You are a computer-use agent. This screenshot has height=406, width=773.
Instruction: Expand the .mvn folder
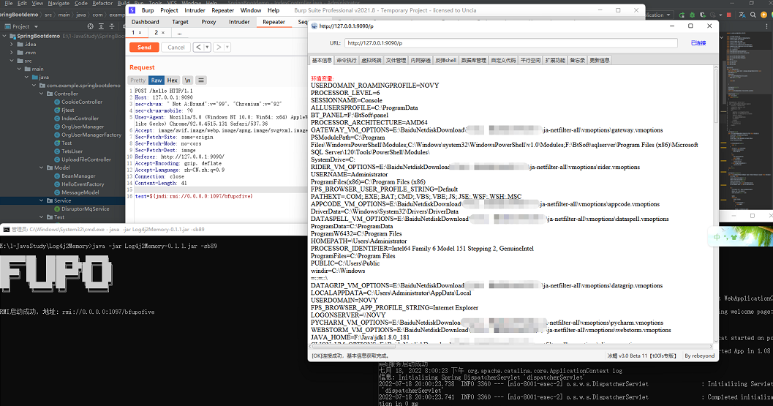12,53
